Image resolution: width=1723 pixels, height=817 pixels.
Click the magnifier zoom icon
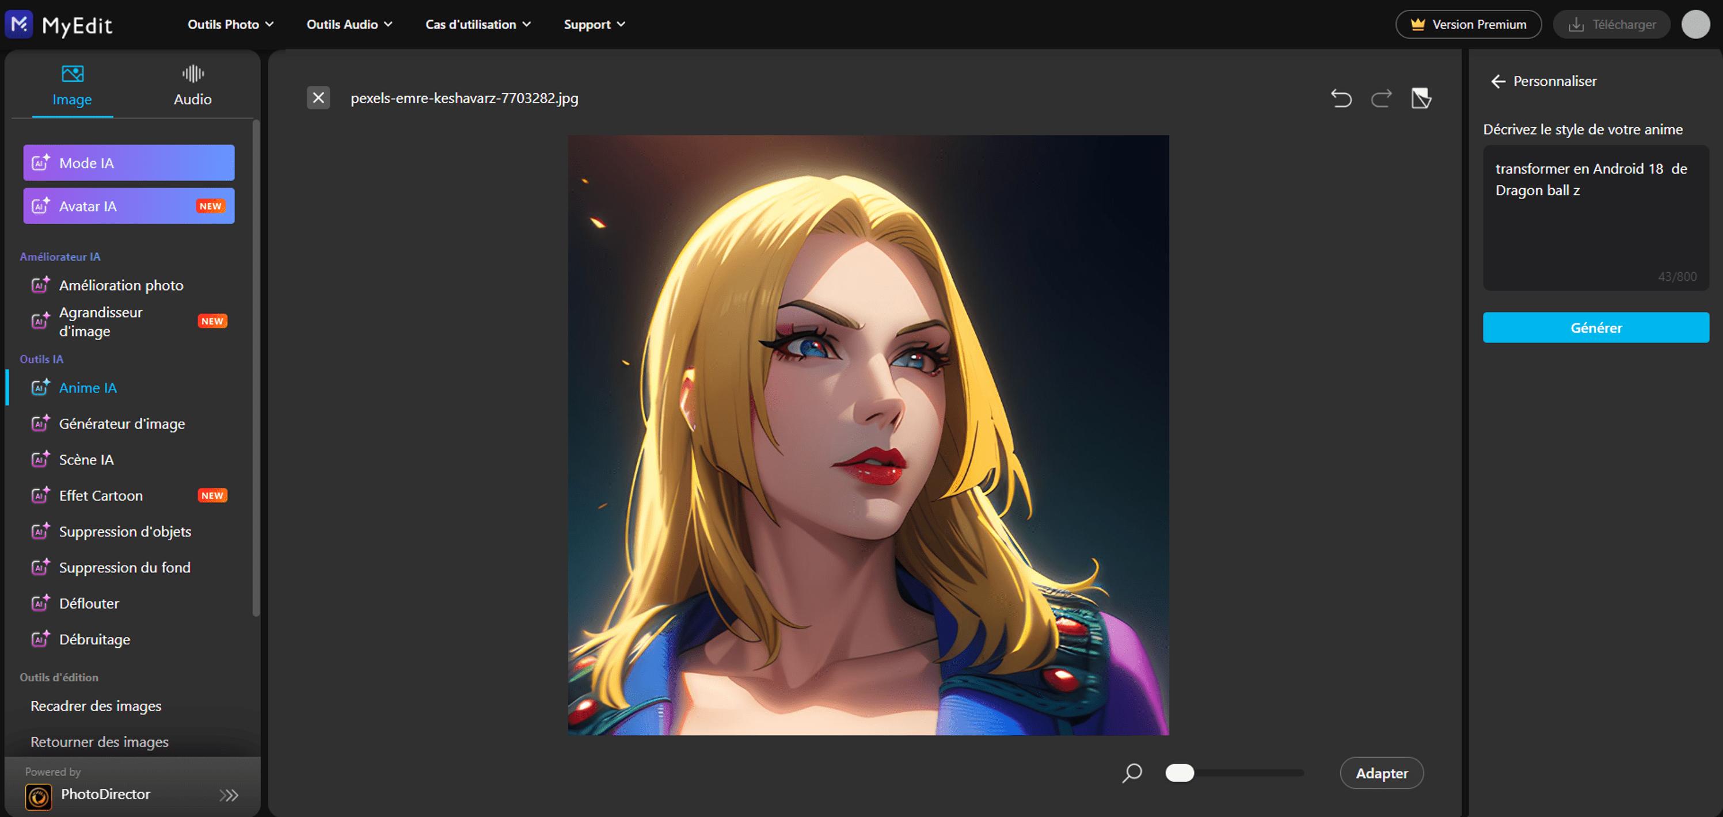(x=1132, y=773)
